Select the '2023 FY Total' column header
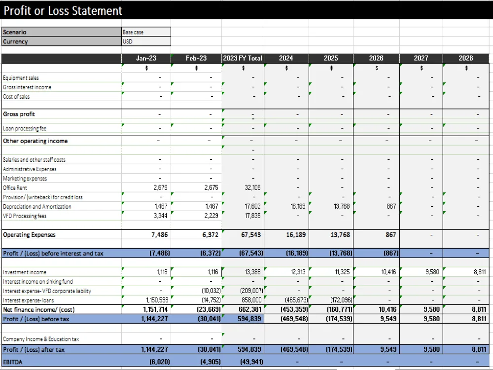 pos(243,58)
